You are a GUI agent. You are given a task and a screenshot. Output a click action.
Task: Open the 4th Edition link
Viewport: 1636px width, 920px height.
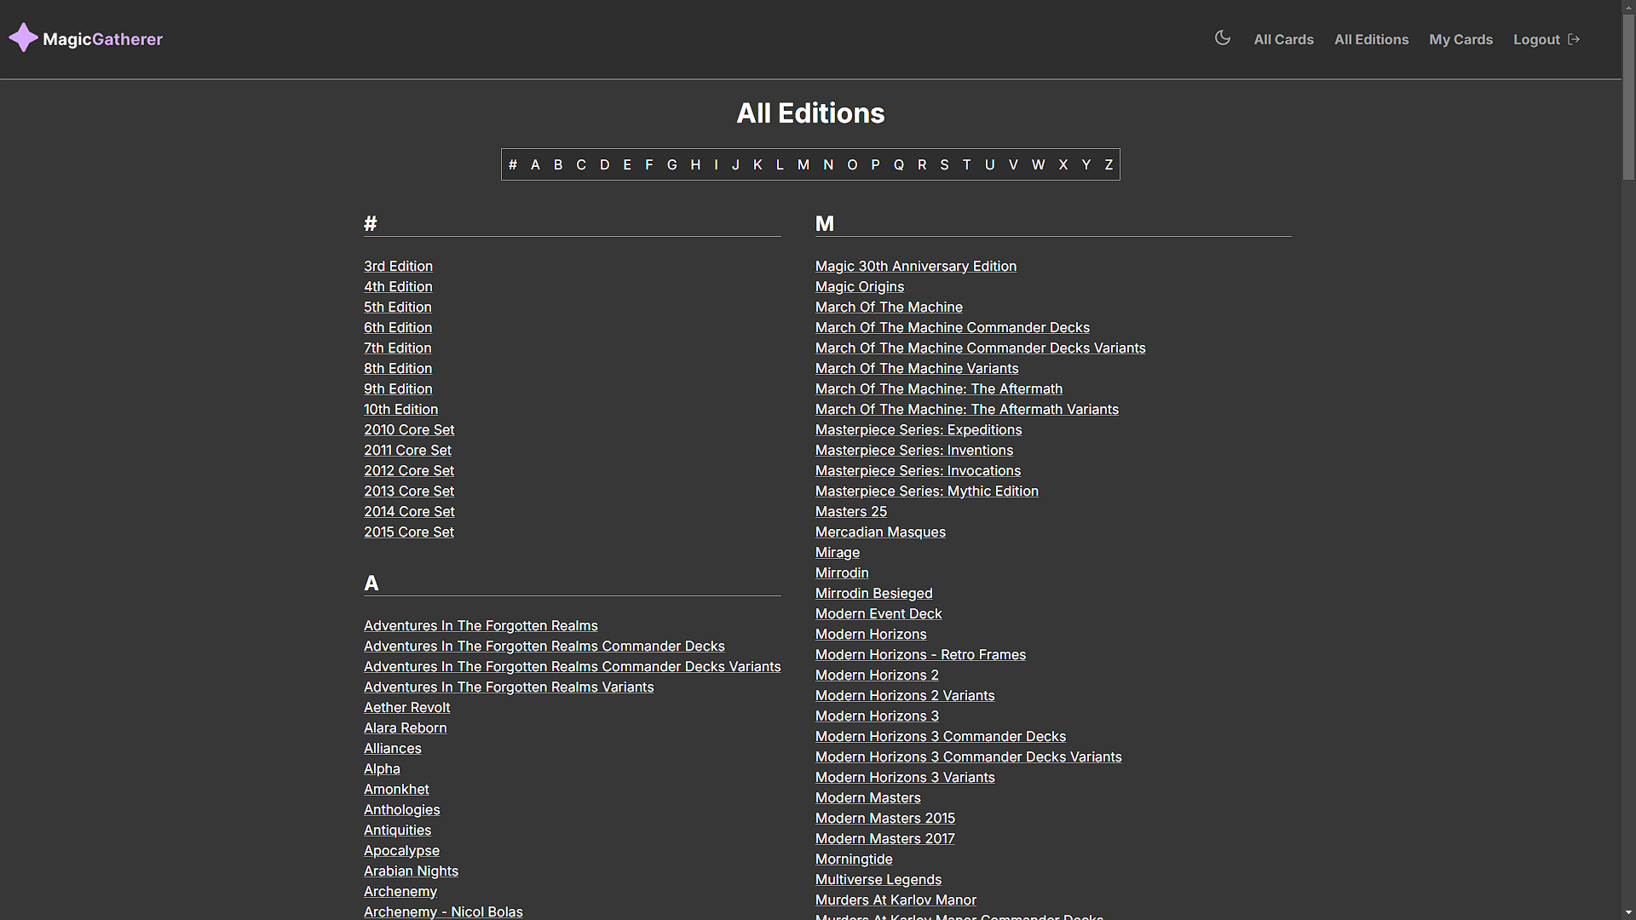coord(398,287)
